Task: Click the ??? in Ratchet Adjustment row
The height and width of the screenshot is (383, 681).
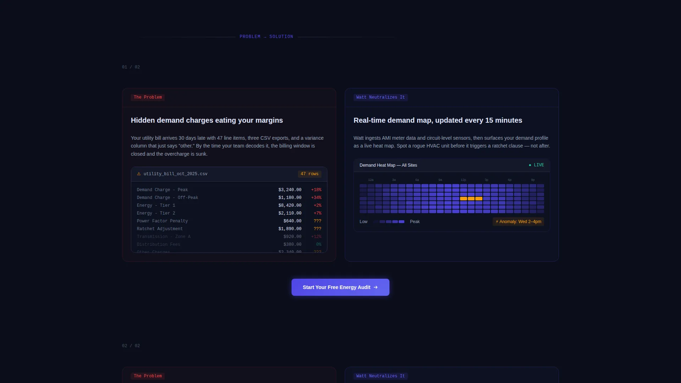Action: point(317,229)
